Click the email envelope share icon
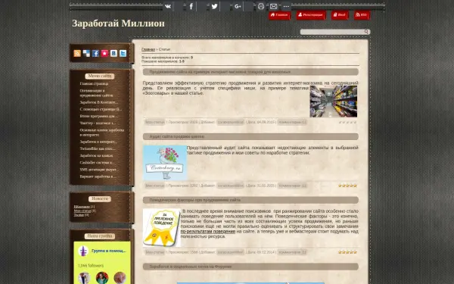454x284 pixels. [273, 6]
